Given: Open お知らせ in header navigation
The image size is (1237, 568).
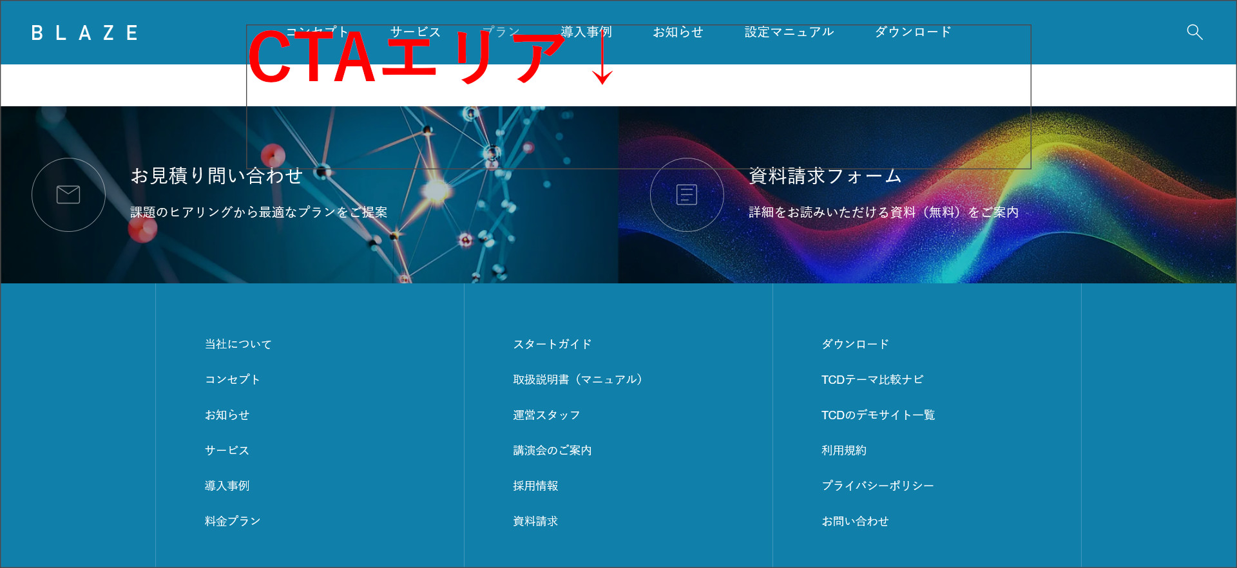Looking at the screenshot, I should (678, 32).
